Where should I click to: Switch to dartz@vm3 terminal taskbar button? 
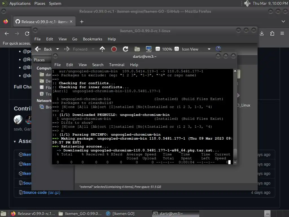click(x=176, y=214)
